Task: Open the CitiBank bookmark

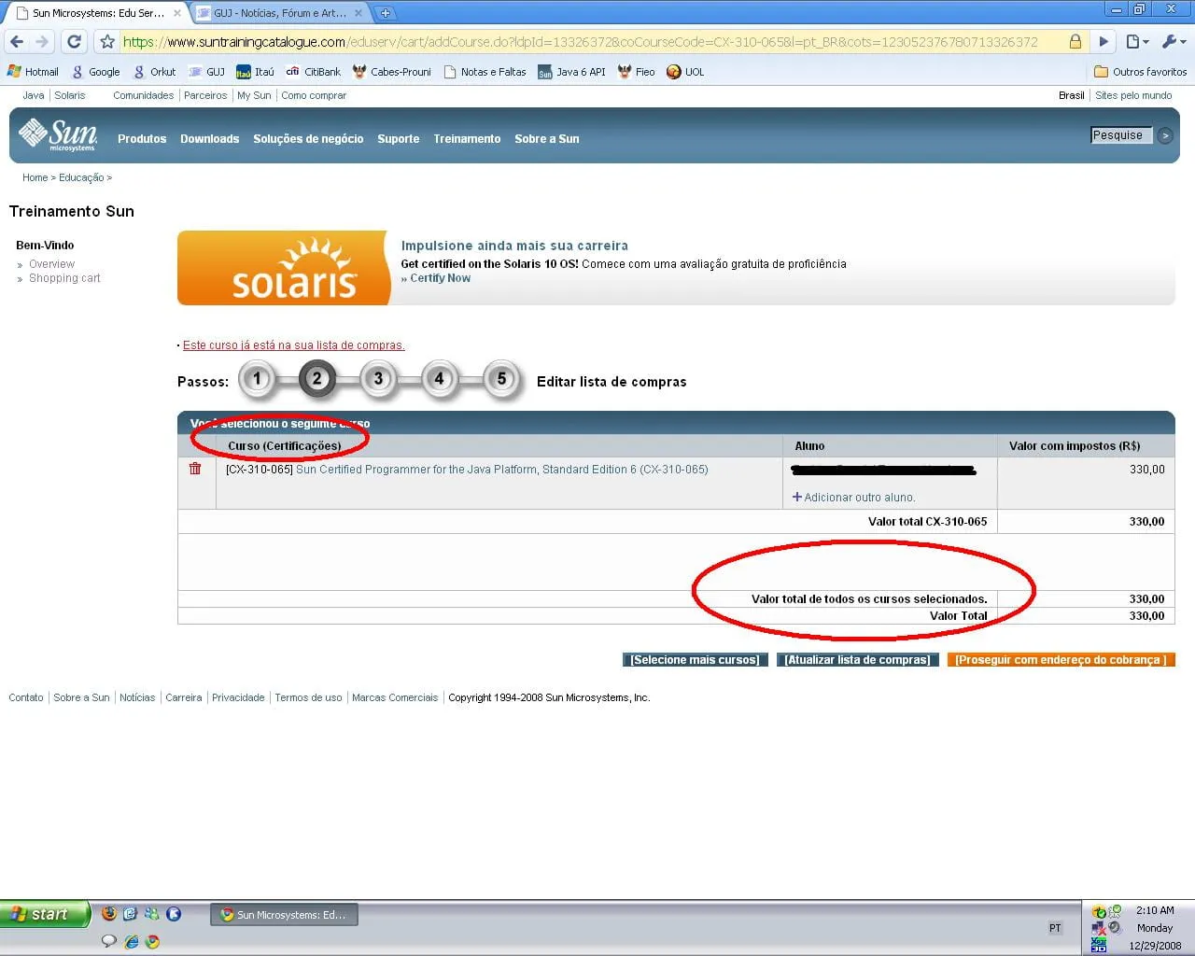Action: (x=314, y=72)
